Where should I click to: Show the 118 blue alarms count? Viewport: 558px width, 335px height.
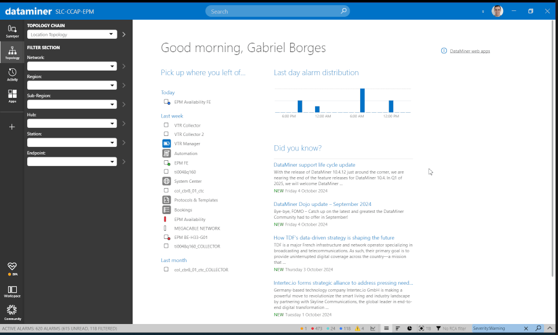tap(345, 329)
